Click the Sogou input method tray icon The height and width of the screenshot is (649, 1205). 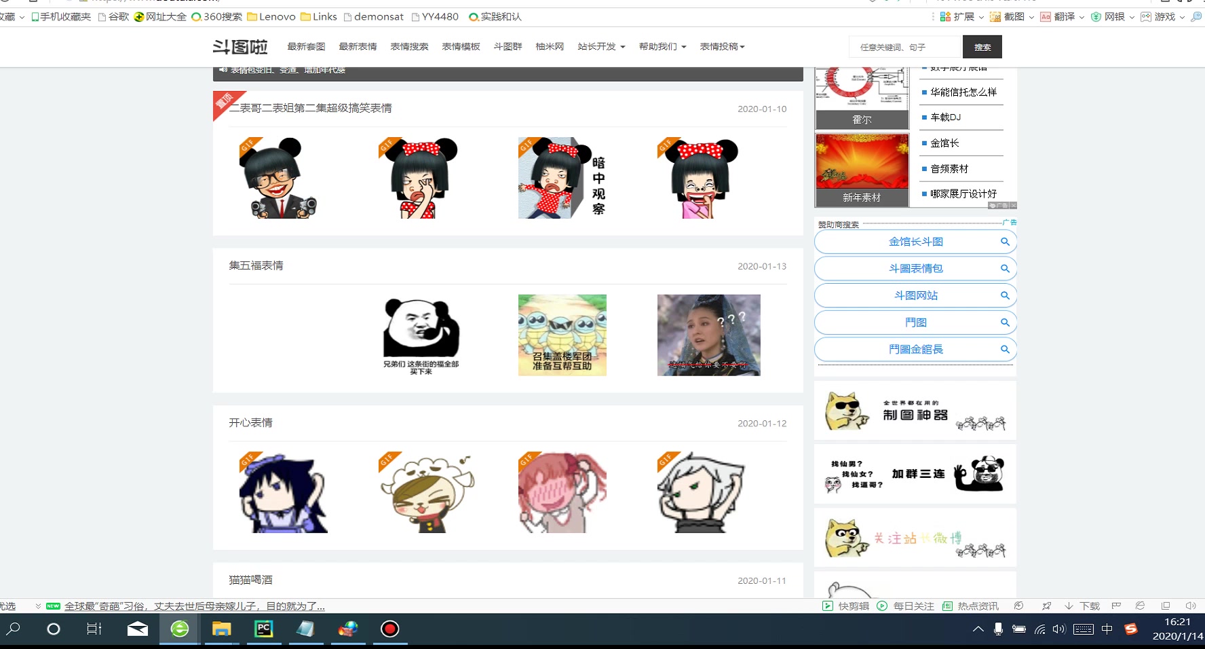[1130, 629]
